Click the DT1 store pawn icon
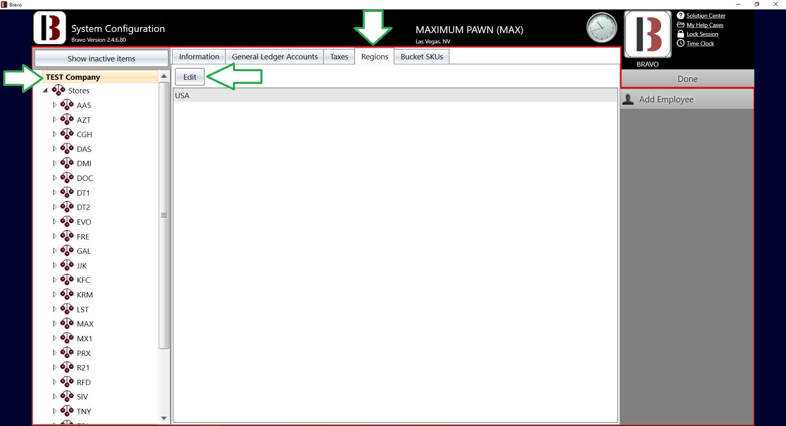 coord(67,192)
